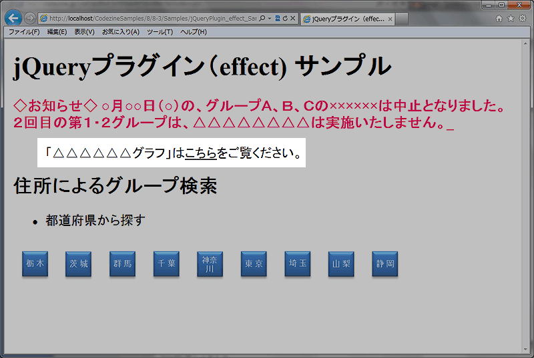Image resolution: width=534 pixels, height=358 pixels.
Task: Click the 群馬 prefecture button
Action: [x=123, y=264]
